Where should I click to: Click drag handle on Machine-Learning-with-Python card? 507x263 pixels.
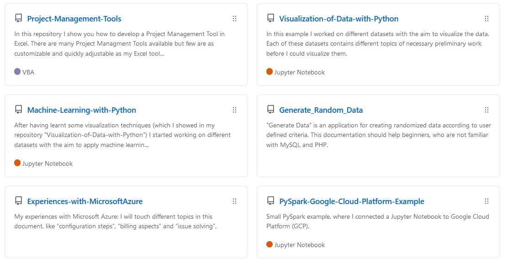(234, 110)
